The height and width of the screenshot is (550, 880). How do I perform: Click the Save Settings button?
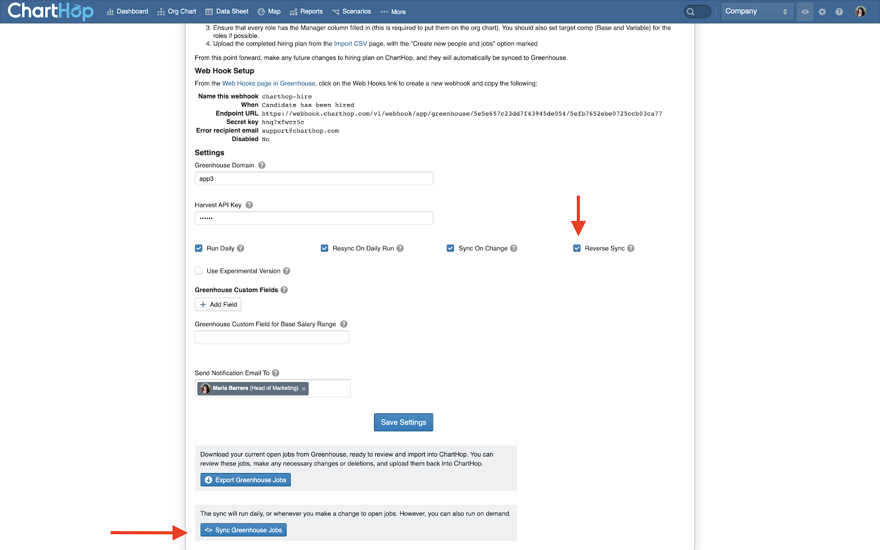point(404,422)
